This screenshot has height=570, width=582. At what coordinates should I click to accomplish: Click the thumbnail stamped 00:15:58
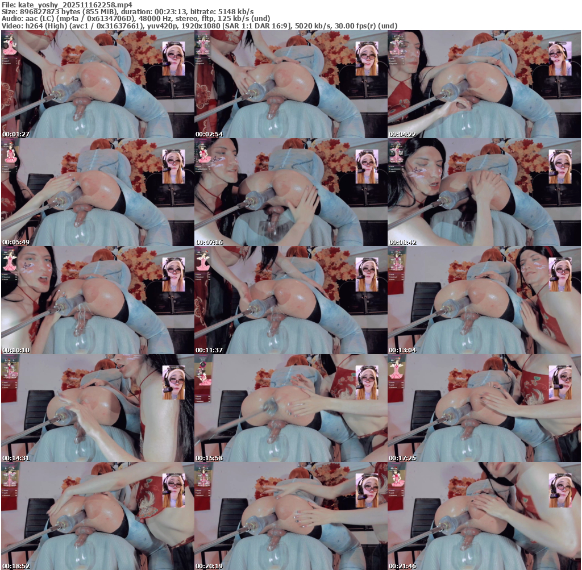pyautogui.click(x=290, y=409)
